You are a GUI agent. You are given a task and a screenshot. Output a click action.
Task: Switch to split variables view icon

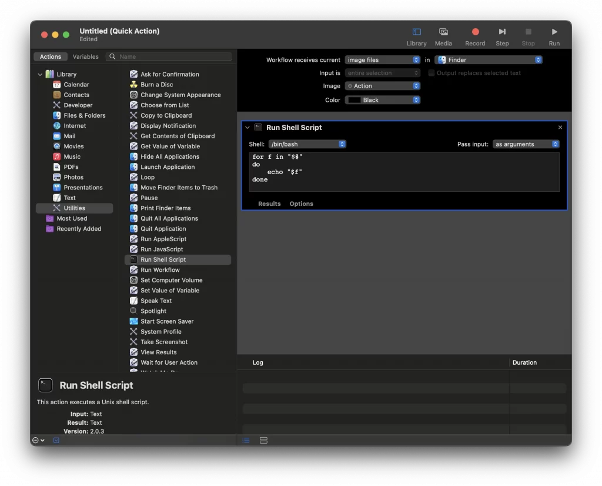pyautogui.click(x=263, y=440)
